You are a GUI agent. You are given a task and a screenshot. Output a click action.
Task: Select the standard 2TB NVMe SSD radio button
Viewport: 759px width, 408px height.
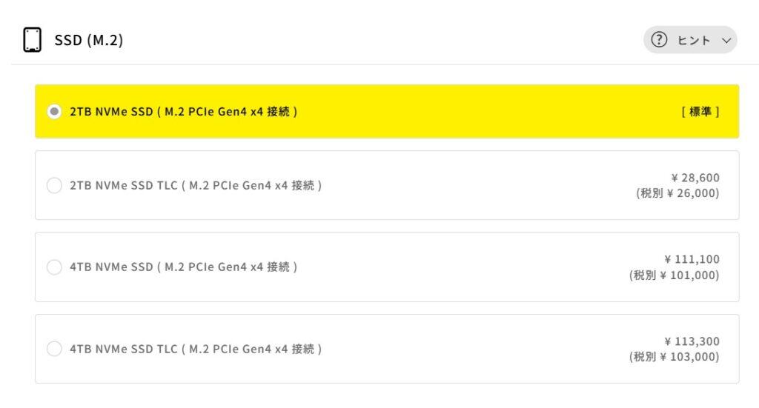click(54, 112)
